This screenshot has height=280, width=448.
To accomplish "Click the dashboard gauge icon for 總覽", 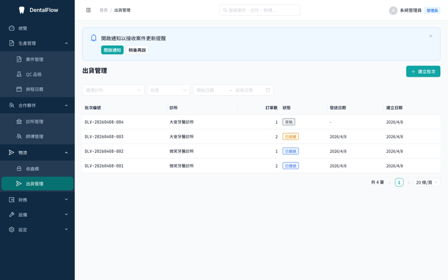I will [11, 28].
